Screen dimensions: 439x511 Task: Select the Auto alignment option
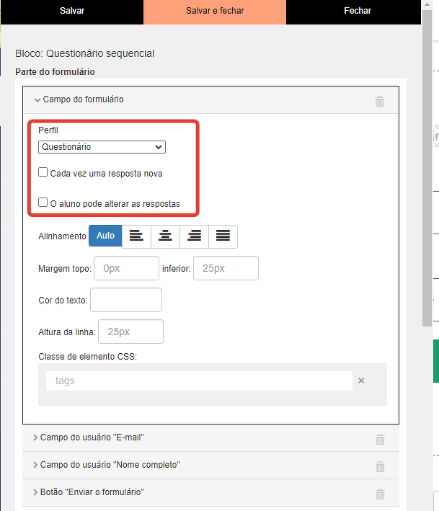(x=105, y=236)
